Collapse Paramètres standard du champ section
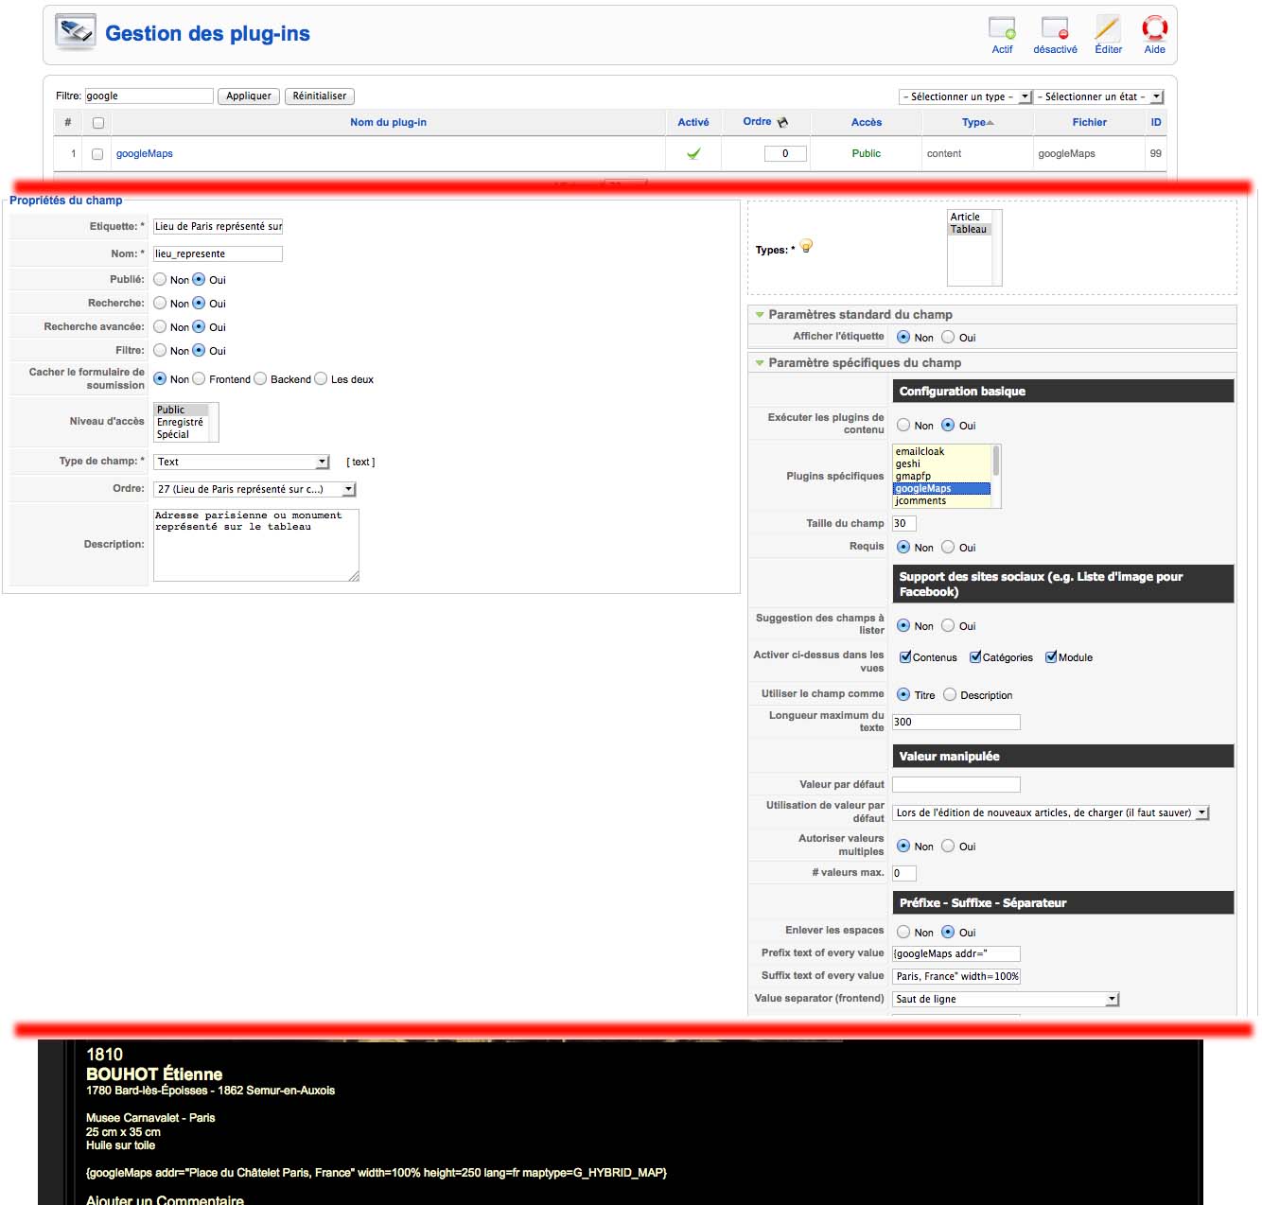1262x1205 pixels. pos(760,315)
